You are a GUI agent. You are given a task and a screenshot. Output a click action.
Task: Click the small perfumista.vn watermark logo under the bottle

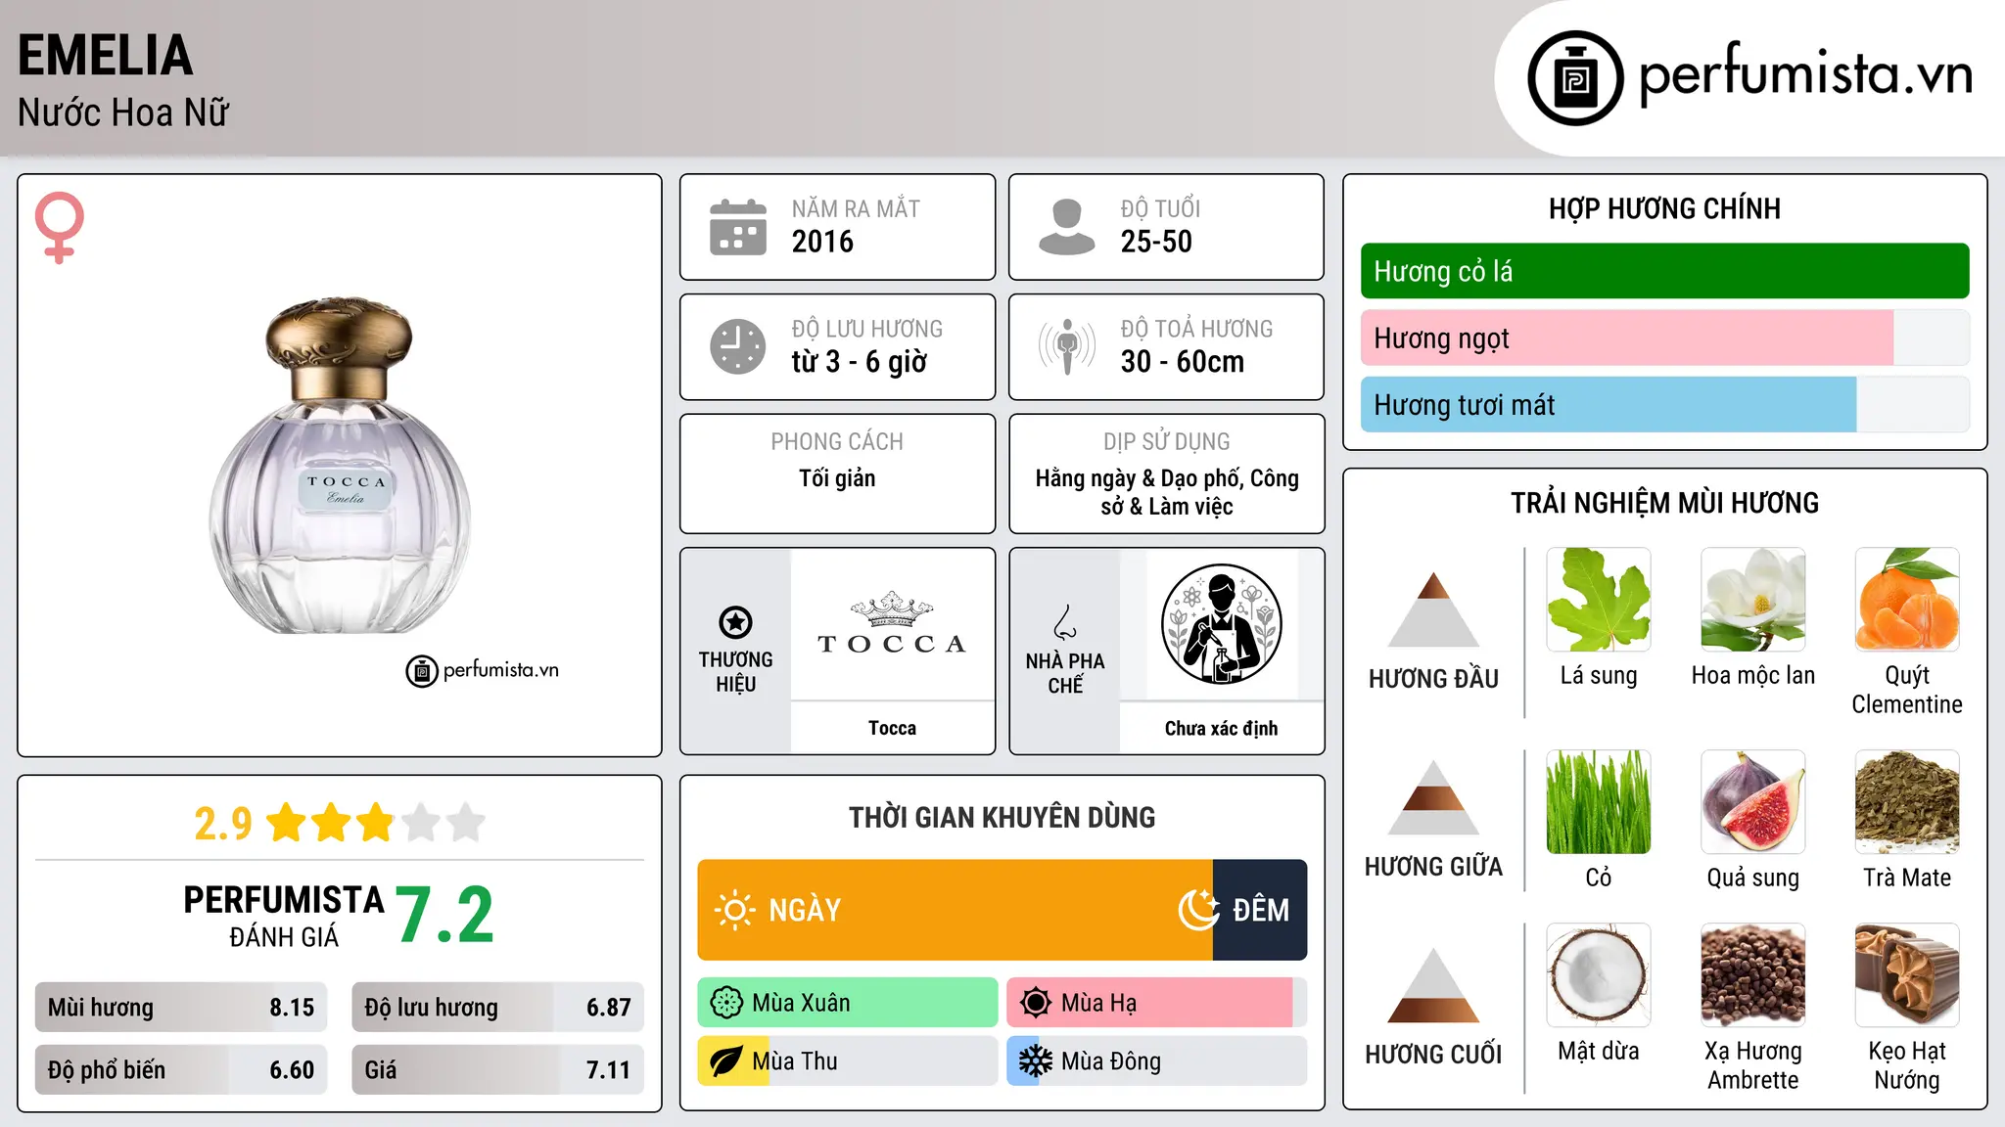pos(483,670)
